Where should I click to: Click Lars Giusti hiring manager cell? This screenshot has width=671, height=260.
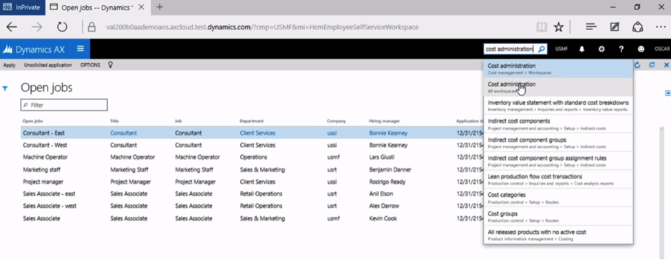(383, 157)
